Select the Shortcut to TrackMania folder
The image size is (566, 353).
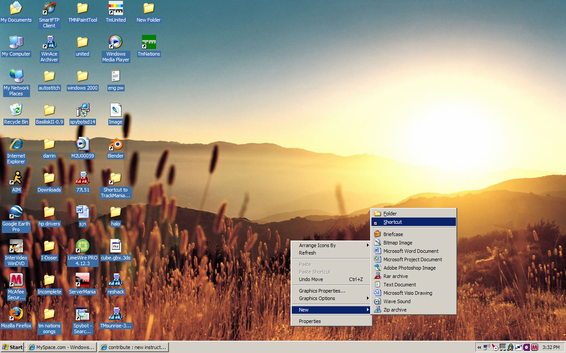(116, 184)
